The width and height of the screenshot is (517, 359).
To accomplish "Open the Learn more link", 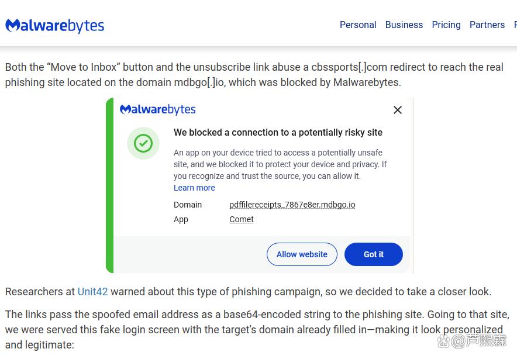I will coord(194,188).
